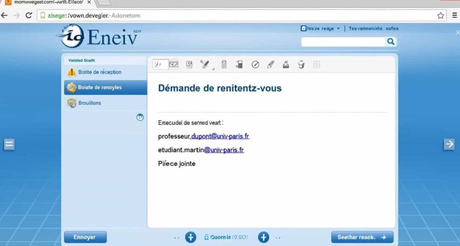Click the plus button after Cuornie label
The height and width of the screenshot is (246, 460).
pyautogui.click(x=263, y=237)
